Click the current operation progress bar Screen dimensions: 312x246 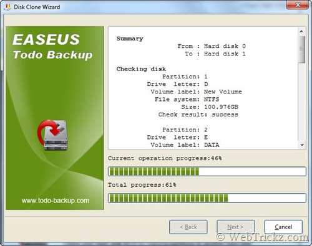(207, 171)
